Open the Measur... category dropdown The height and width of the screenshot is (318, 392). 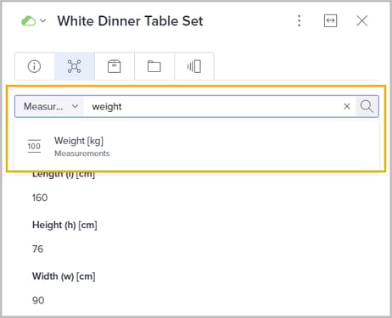pos(49,107)
